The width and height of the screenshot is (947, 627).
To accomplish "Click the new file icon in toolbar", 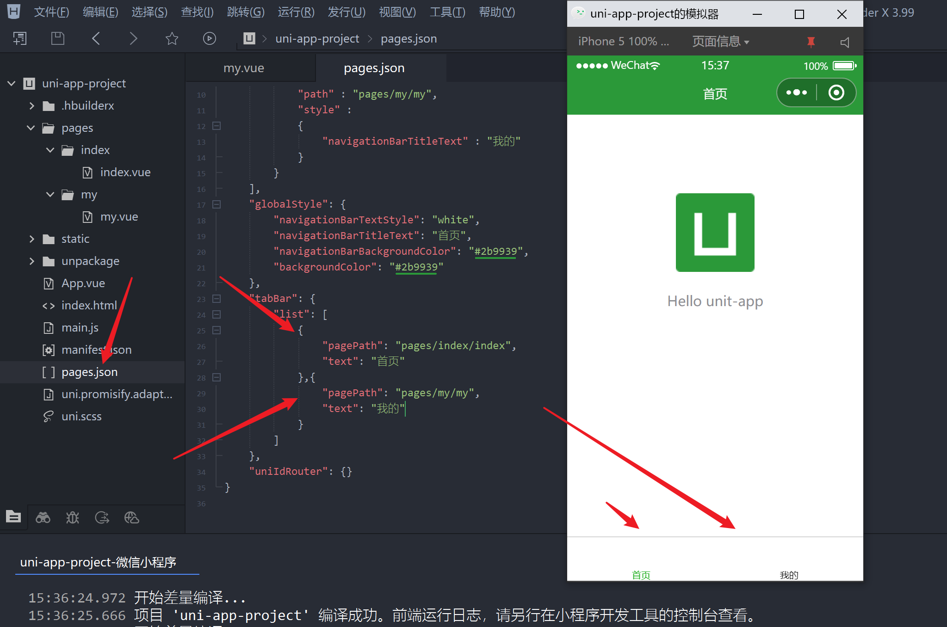I will pos(19,38).
